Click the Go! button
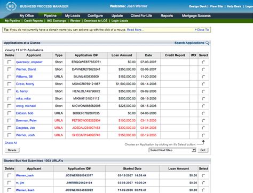This screenshot has height=193, width=253. pos(203,150)
